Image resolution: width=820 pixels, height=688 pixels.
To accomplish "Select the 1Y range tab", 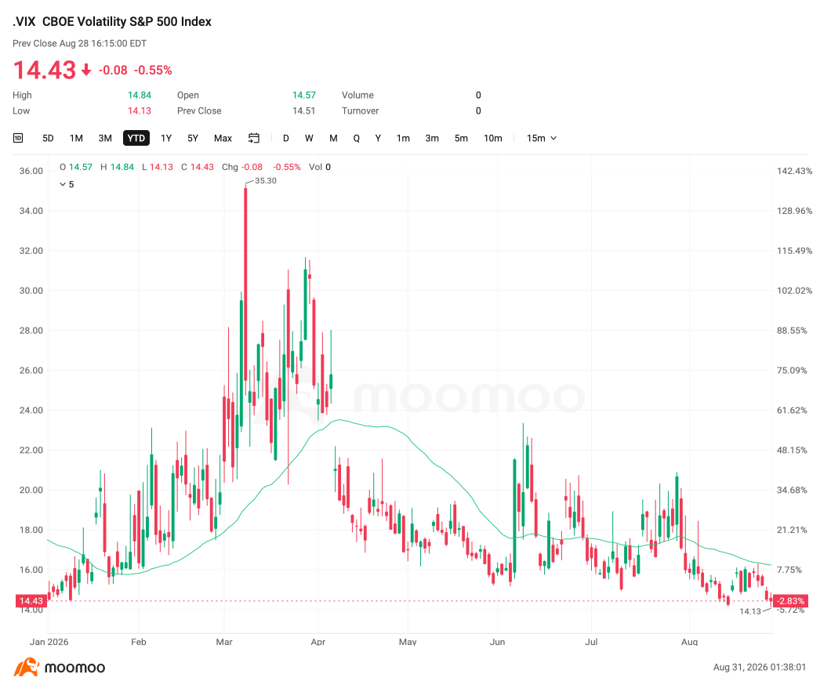I will [x=166, y=138].
